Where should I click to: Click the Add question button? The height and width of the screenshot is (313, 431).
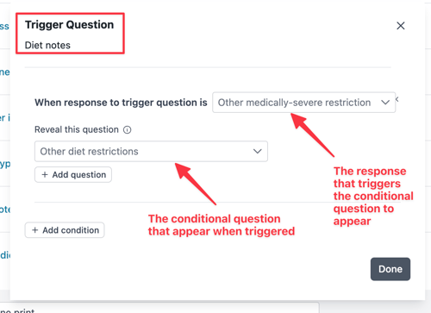(73, 174)
